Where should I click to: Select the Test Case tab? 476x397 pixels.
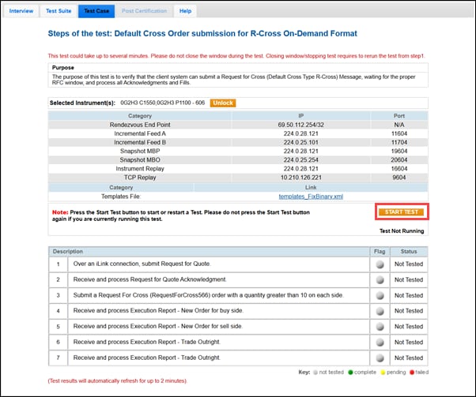coord(96,11)
